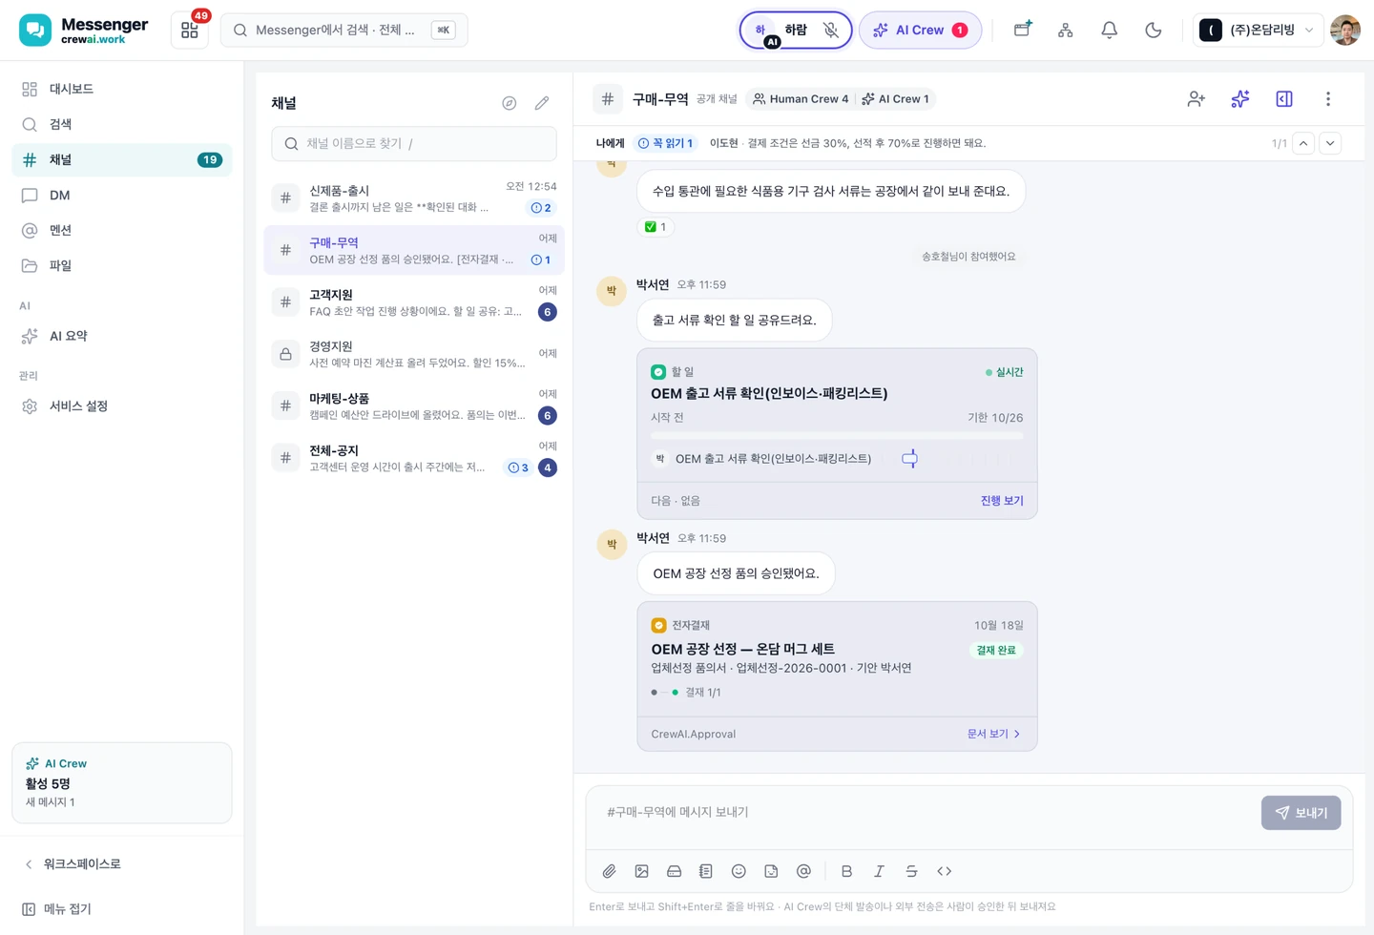Viewport: 1374px width, 935px height.
Task: Open 문서 보기 on approval card
Action: click(994, 734)
